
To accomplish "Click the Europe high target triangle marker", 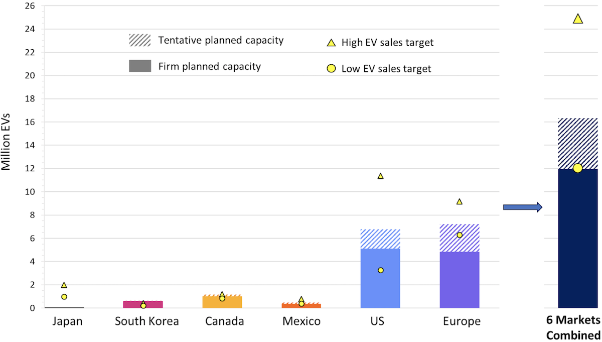I will coord(459,202).
